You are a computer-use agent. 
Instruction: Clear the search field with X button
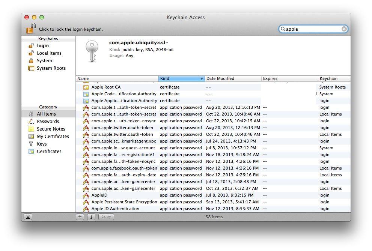click(x=344, y=29)
